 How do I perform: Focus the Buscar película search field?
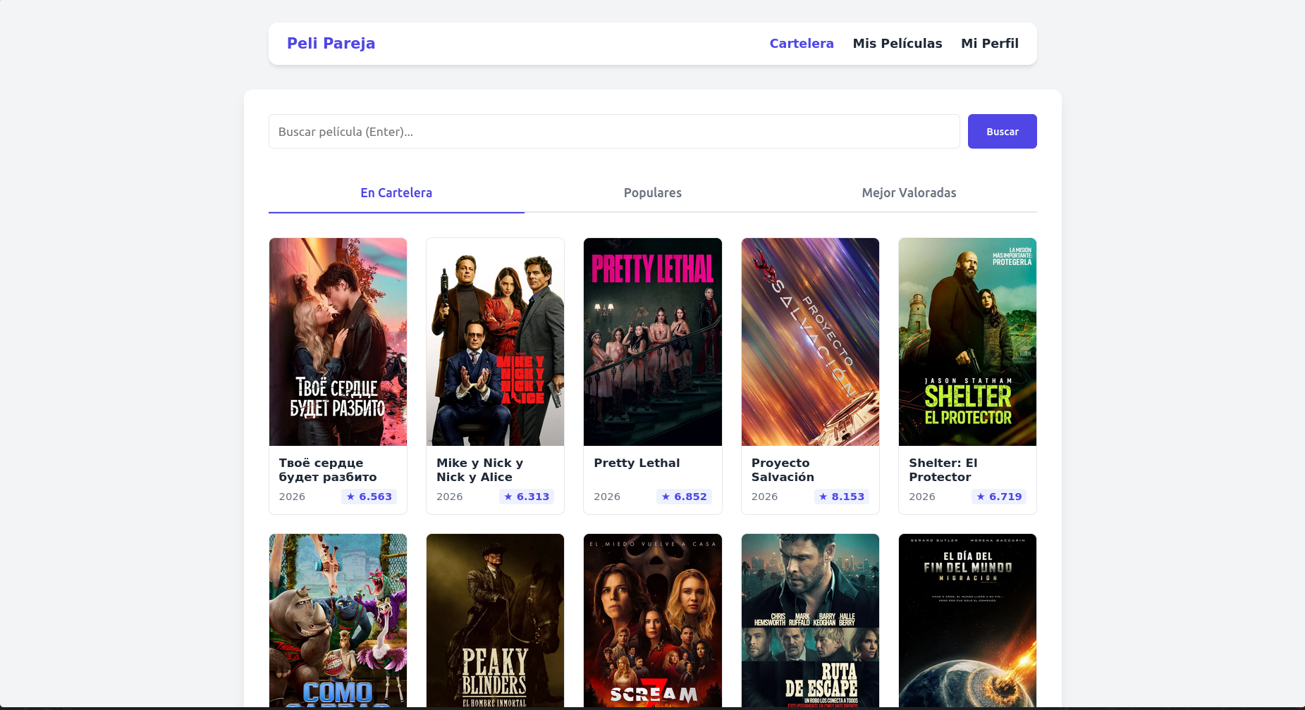tap(614, 132)
